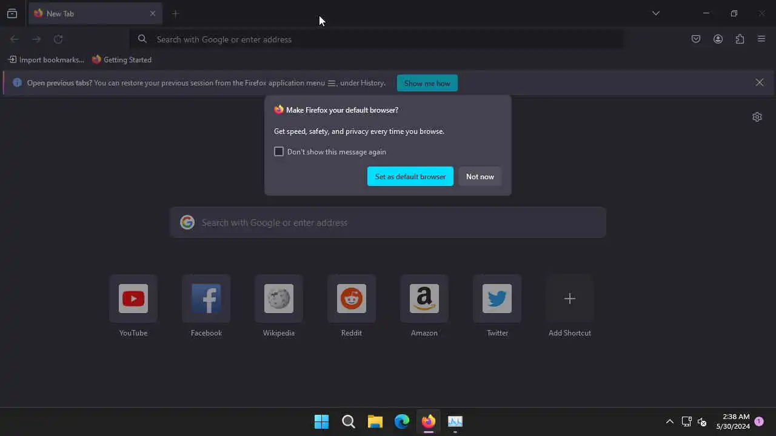776x436 pixels.
Task: Dismiss the previous tabs notification bar
Action: tap(760, 82)
